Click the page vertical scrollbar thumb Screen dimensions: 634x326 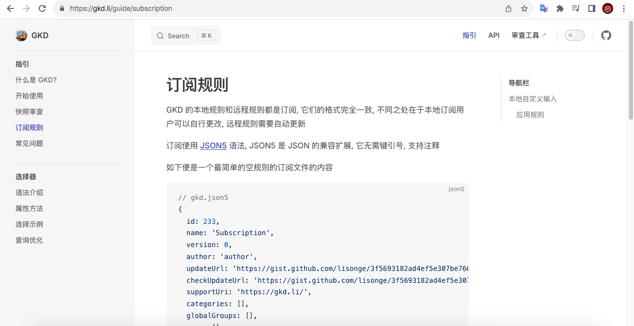click(631, 69)
